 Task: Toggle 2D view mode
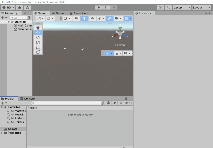tap(76, 18)
